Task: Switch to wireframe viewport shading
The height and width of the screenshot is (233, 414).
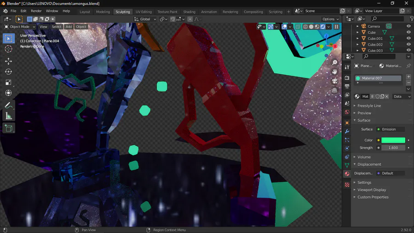Action: (x=305, y=27)
